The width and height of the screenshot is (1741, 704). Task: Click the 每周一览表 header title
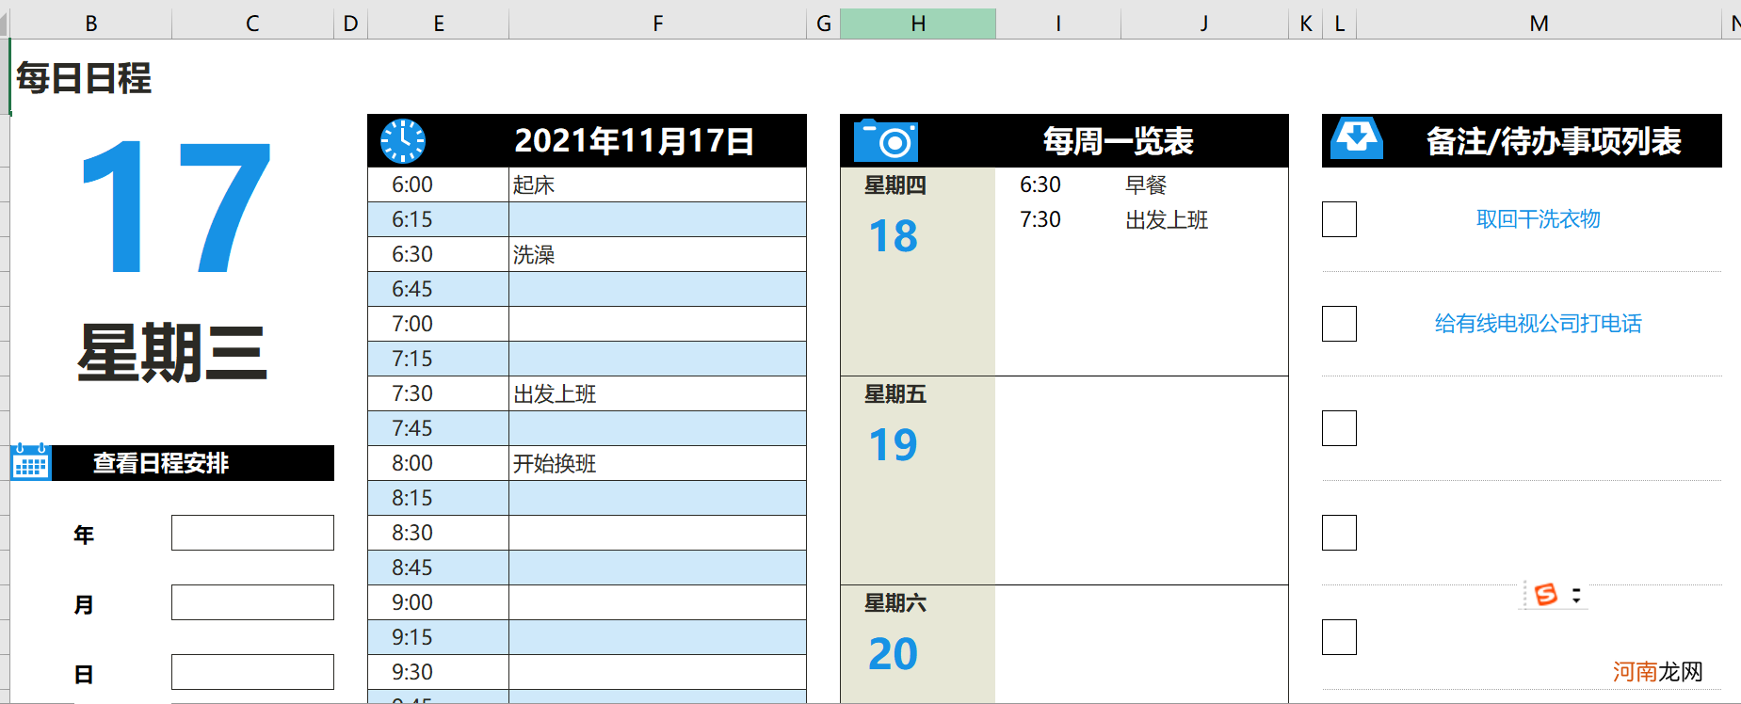pyautogui.click(x=1118, y=141)
